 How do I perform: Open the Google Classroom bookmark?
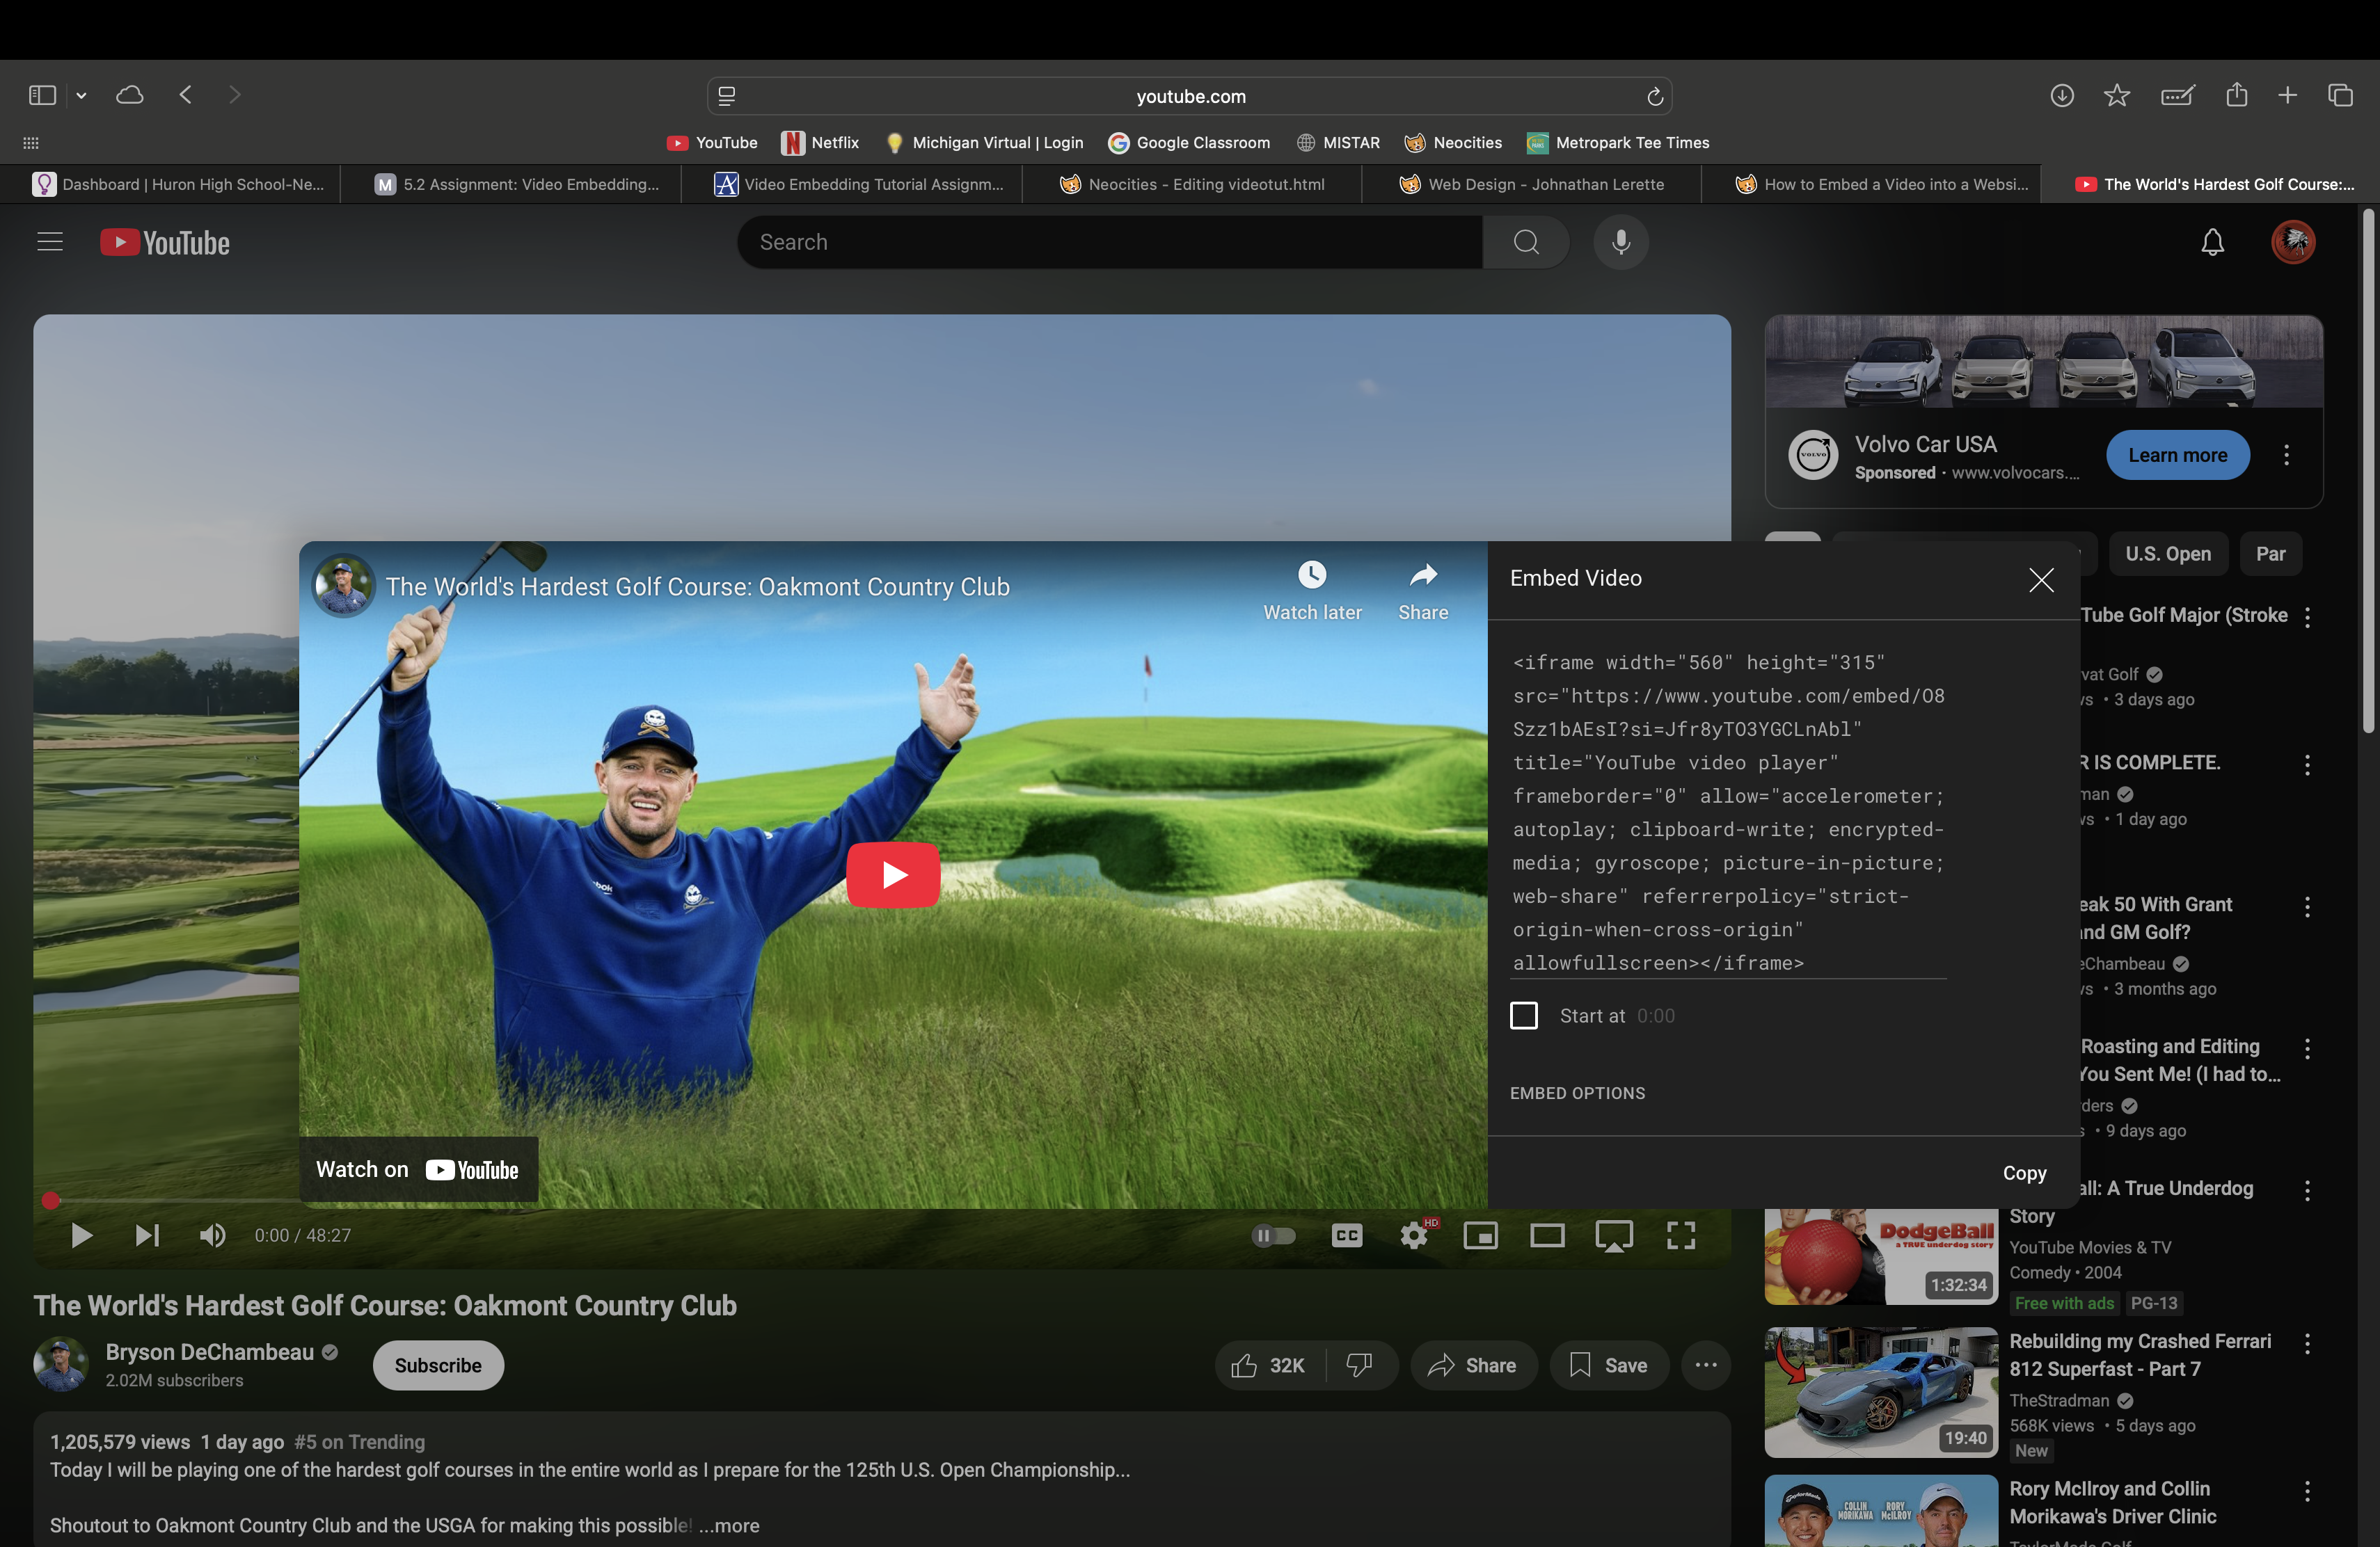coord(1189,143)
